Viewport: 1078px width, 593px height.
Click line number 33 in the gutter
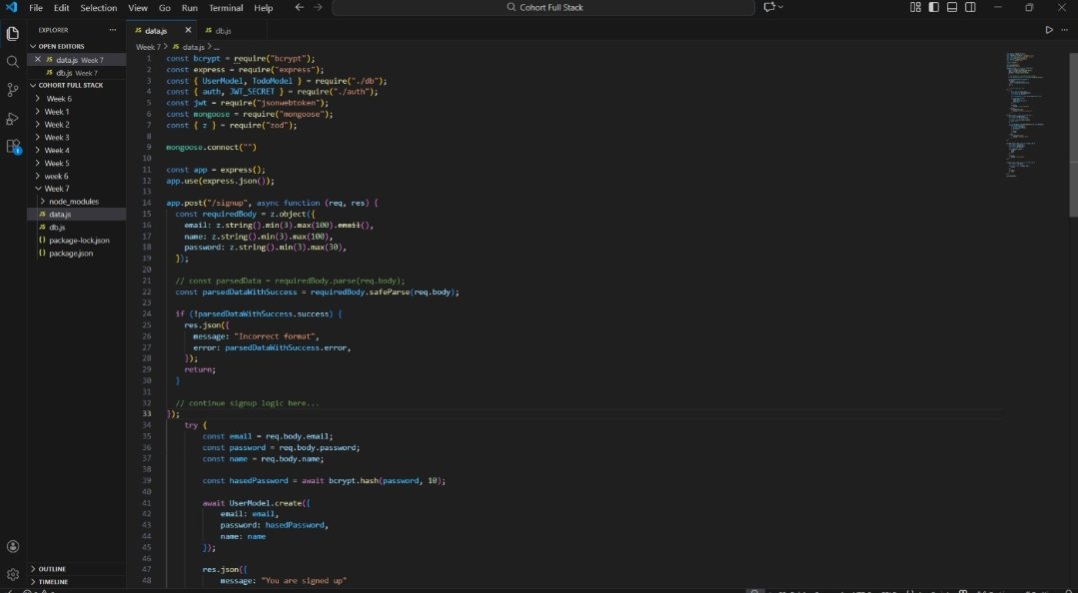(147, 413)
